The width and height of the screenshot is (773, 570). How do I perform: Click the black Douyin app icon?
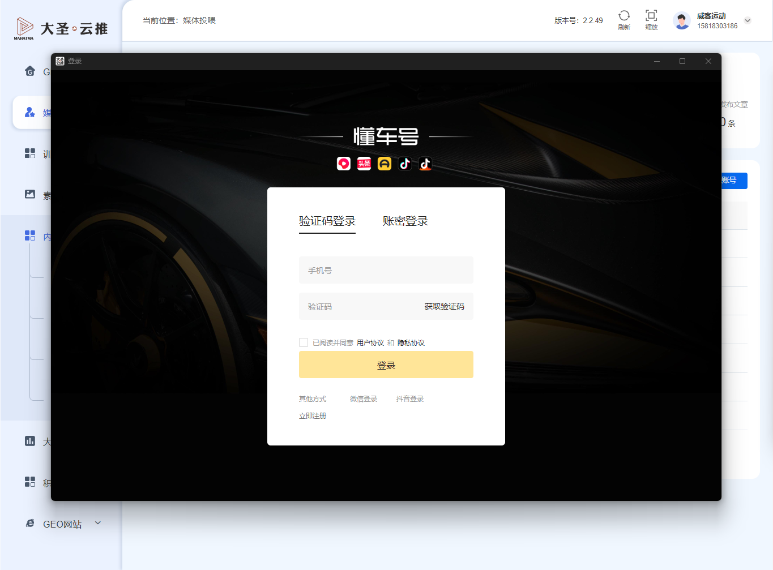pyautogui.click(x=405, y=164)
